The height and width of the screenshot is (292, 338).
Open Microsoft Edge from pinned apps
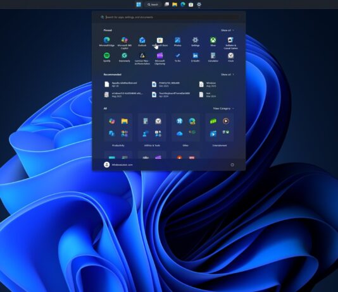[107, 42]
